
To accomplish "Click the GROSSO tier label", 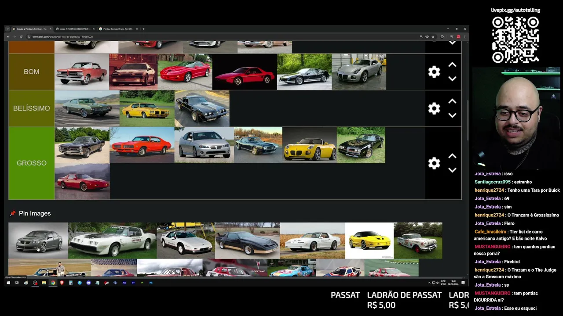I will tap(32, 163).
